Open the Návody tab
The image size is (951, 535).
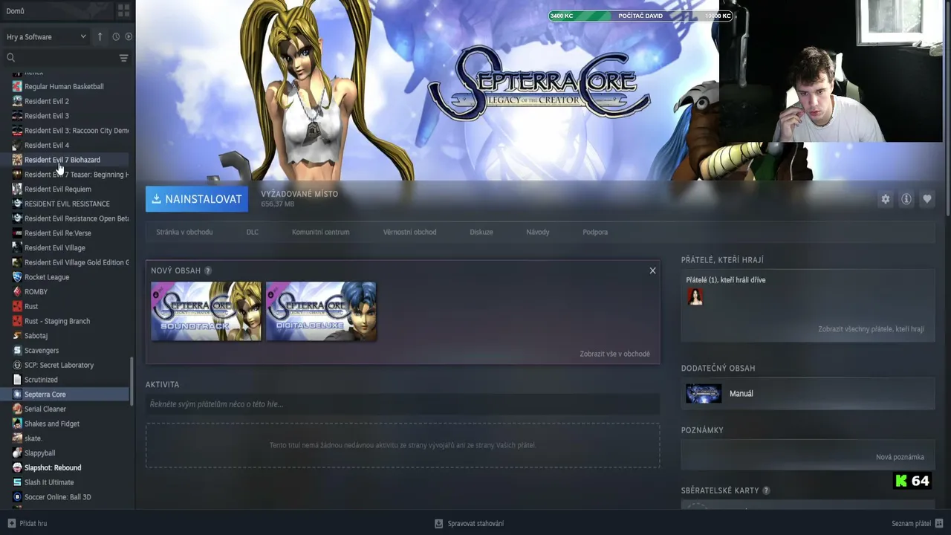[538, 232]
